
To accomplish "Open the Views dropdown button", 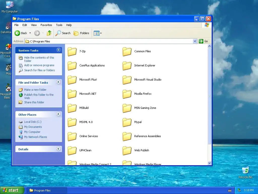I will [98, 33].
